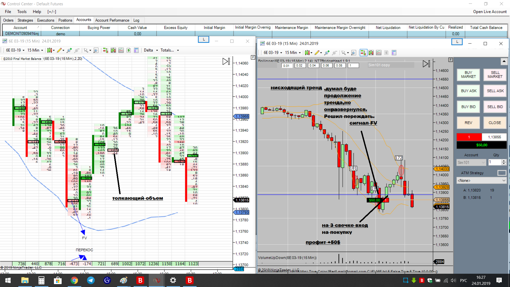Toggle the L link button on left chart

click(203, 39)
